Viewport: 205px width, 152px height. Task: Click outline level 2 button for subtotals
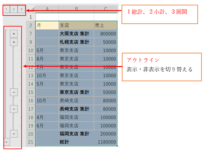14,9
